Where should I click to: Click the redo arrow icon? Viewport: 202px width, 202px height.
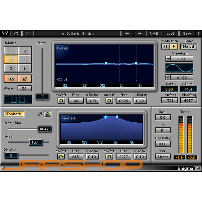click(28, 33)
